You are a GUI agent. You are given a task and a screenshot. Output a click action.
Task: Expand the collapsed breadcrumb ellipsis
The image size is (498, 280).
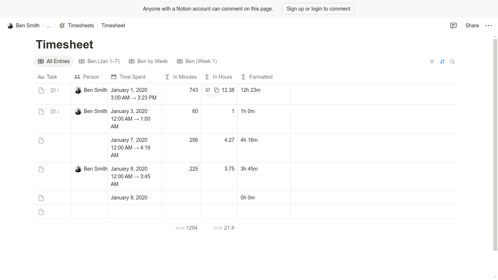[x=49, y=26]
